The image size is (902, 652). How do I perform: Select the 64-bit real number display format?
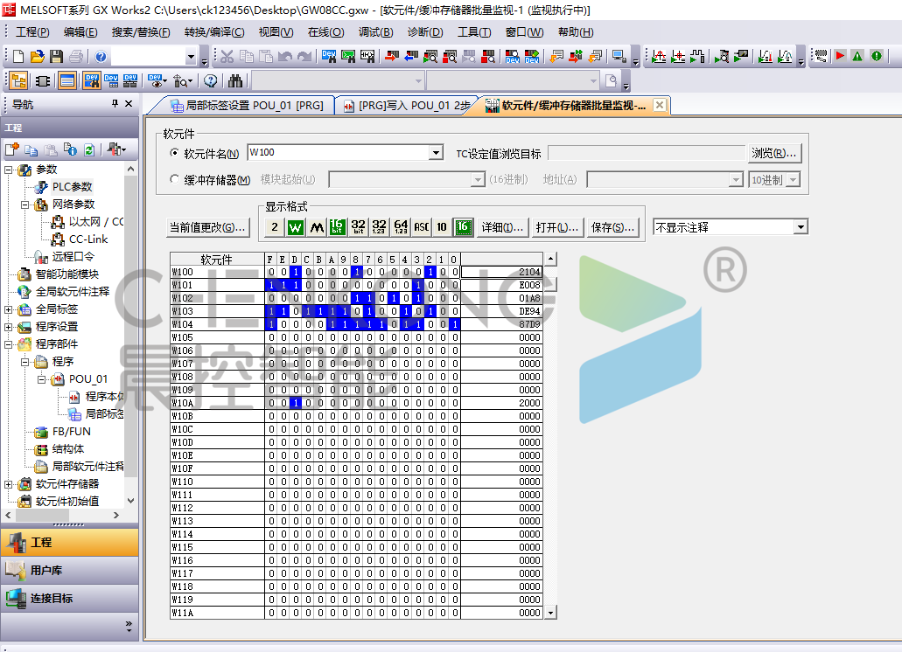pyautogui.click(x=401, y=227)
